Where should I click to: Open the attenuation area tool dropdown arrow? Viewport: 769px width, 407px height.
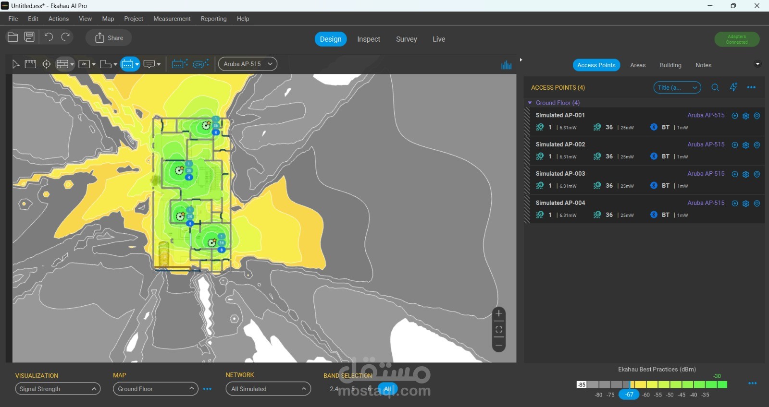pyautogui.click(x=94, y=64)
